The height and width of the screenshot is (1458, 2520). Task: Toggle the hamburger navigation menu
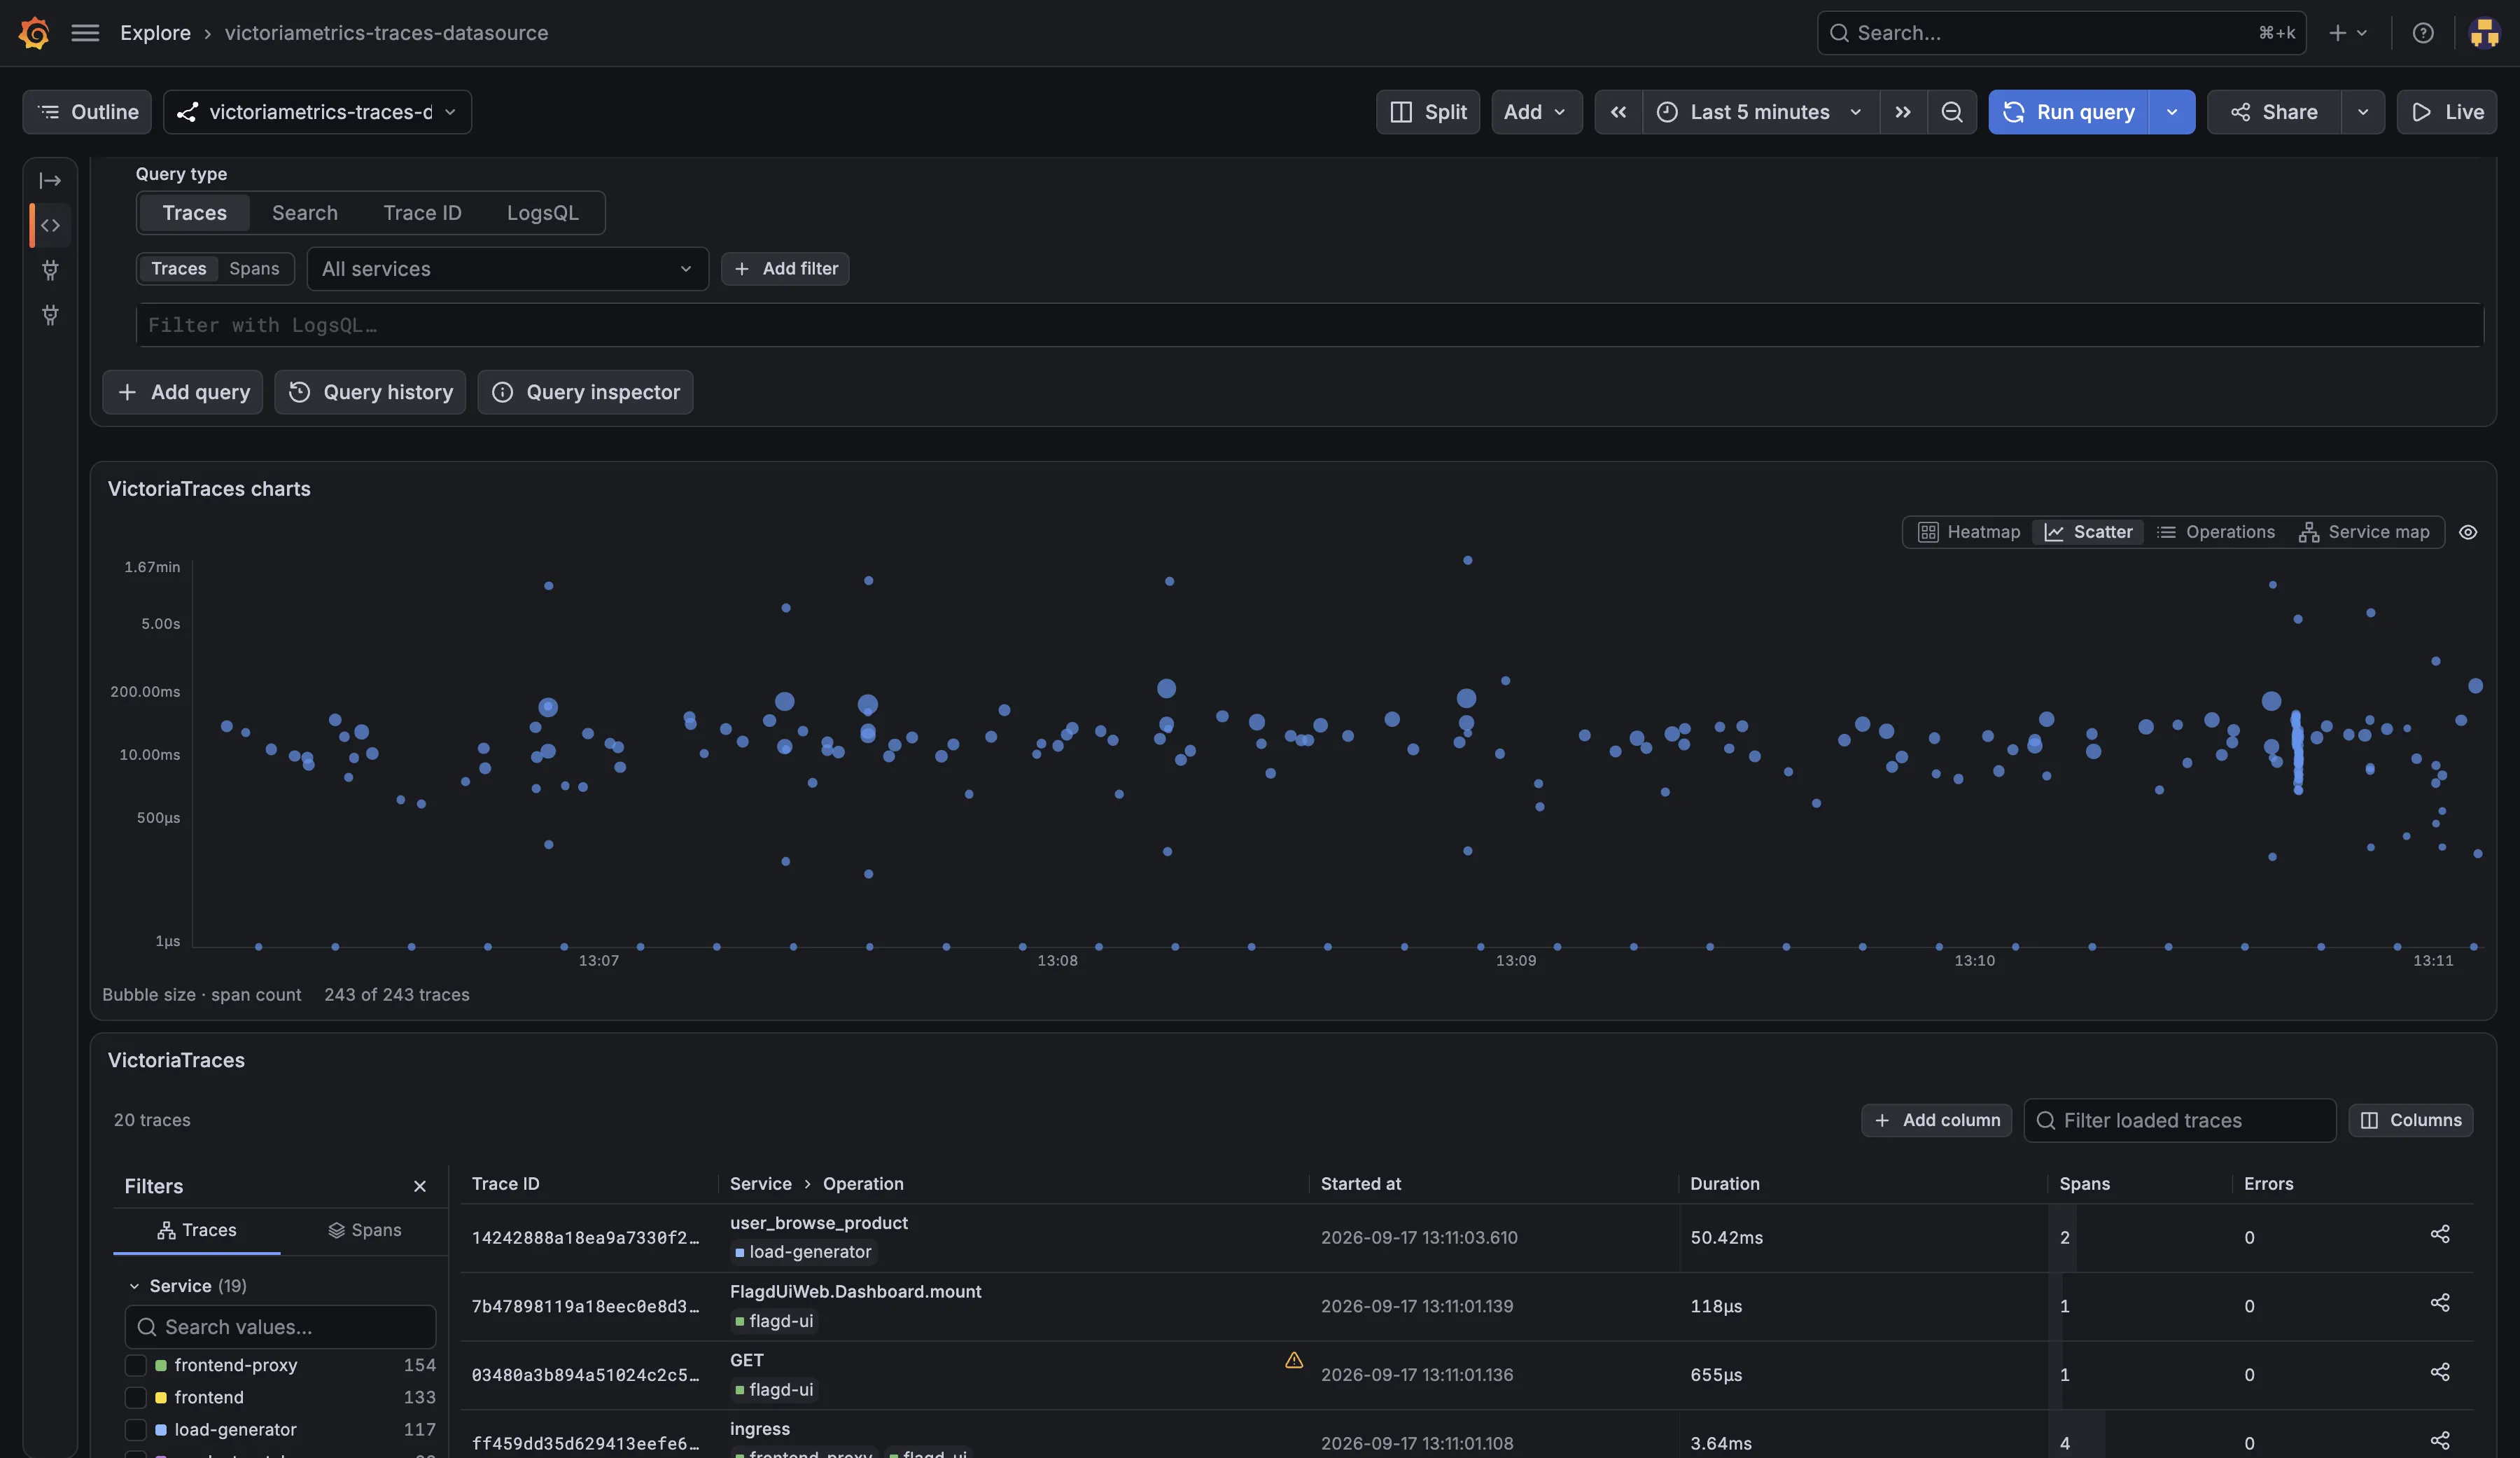[x=85, y=33]
